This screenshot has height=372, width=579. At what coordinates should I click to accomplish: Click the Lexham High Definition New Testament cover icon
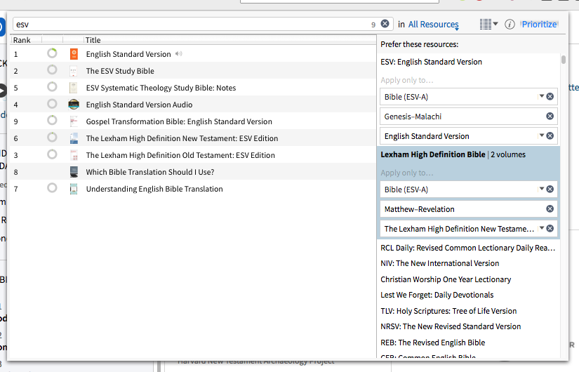pos(74,138)
